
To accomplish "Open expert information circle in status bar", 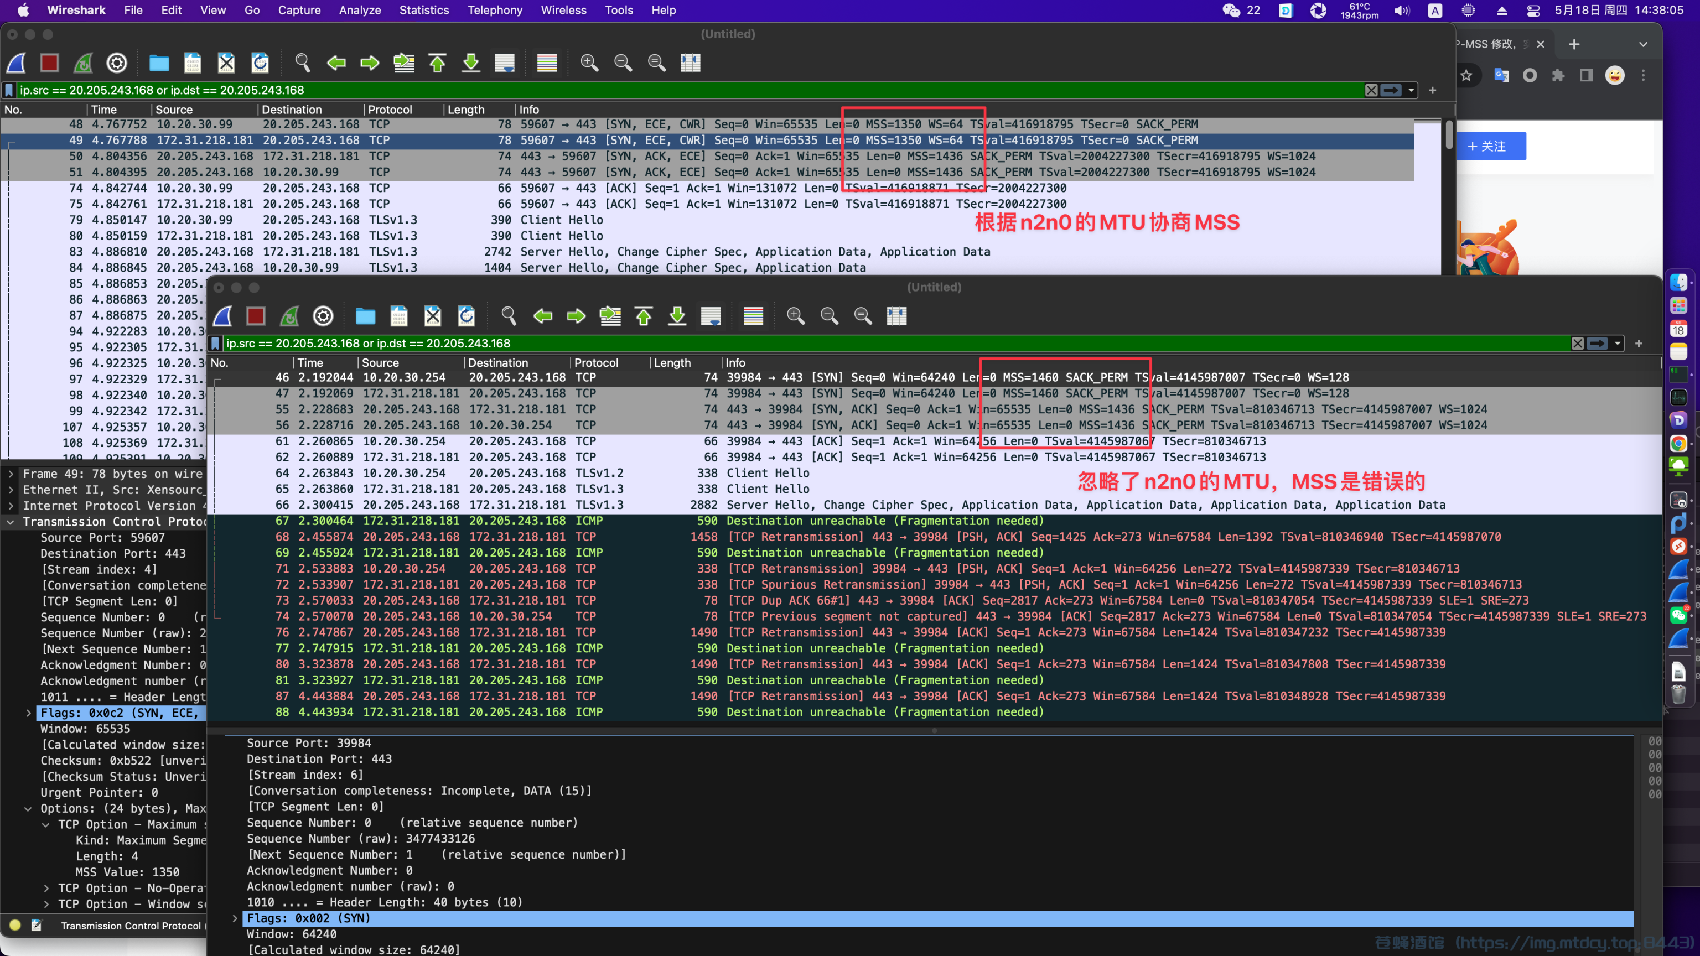I will (15, 925).
